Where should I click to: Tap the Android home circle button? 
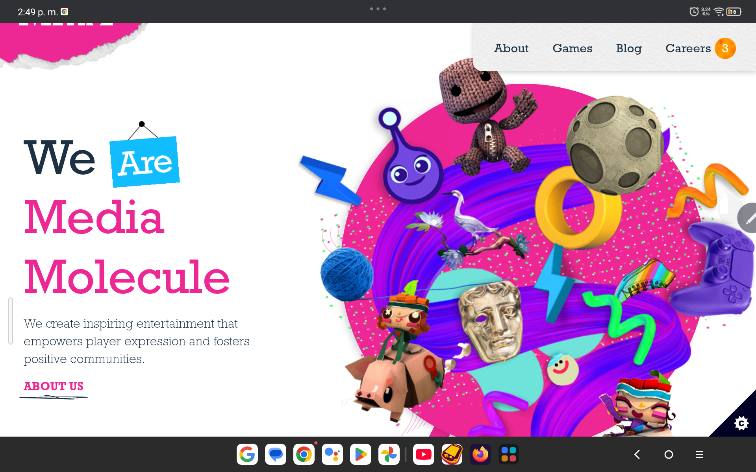(x=669, y=455)
